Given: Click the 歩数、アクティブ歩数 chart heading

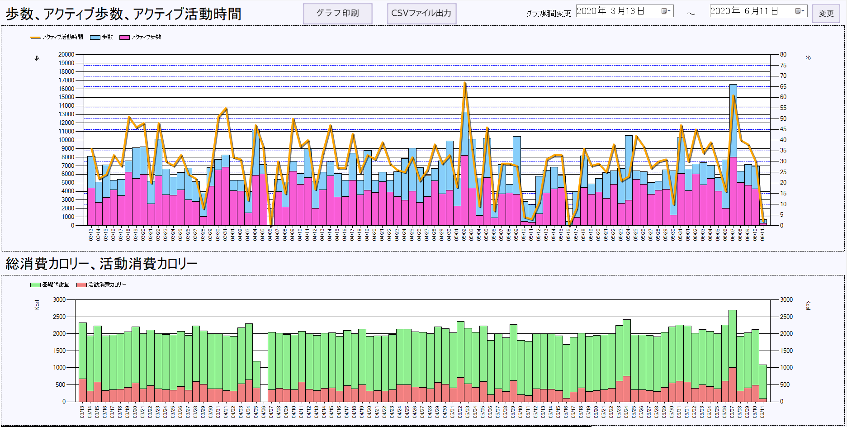Looking at the screenshot, I should [123, 14].
